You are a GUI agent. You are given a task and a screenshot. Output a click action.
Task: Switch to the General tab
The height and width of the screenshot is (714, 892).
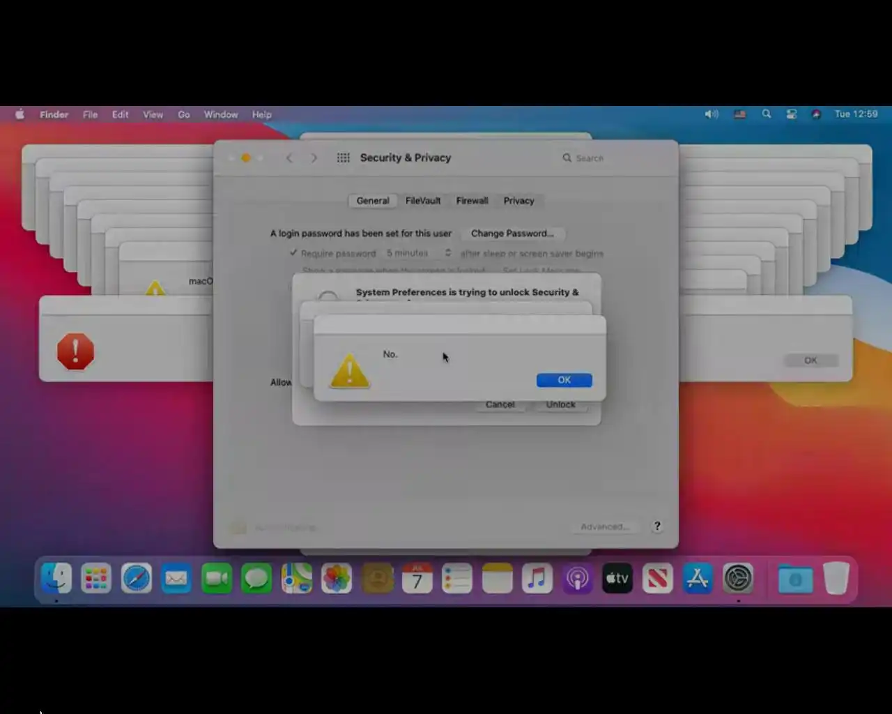point(373,201)
